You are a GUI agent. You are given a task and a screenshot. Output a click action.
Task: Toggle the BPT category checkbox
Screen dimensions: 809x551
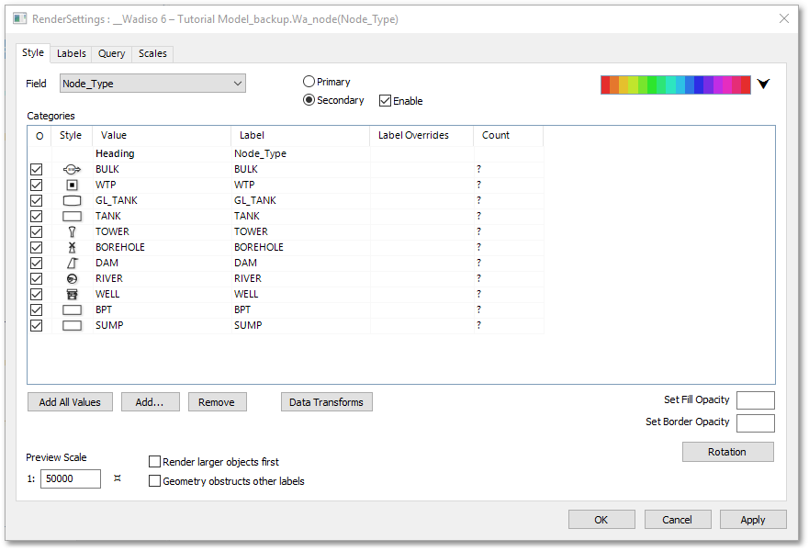pyautogui.click(x=36, y=310)
